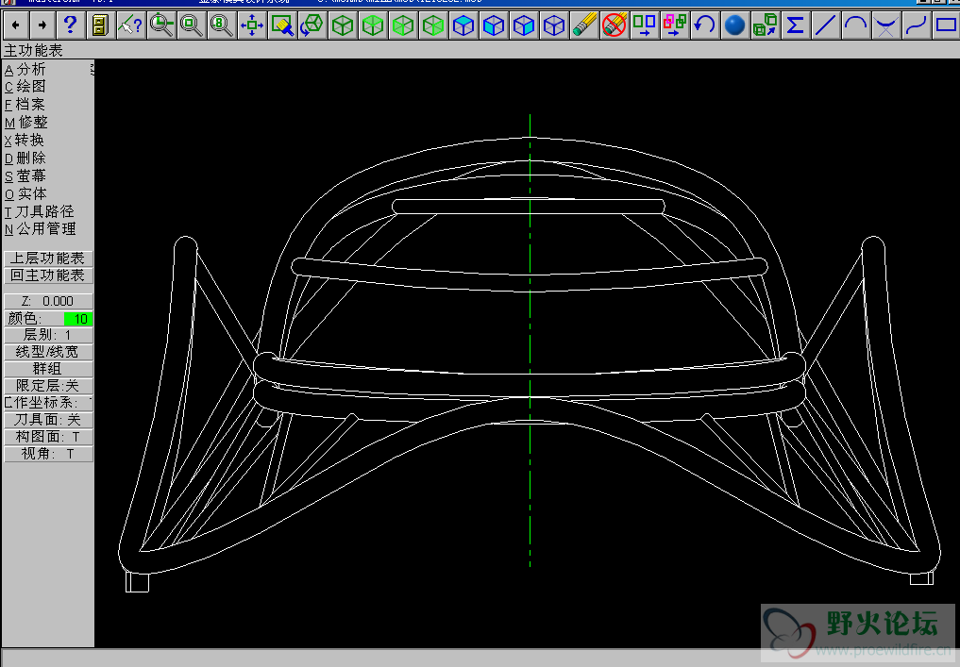
Task: Select the create rectangle tool icon
Action: tap(946, 25)
